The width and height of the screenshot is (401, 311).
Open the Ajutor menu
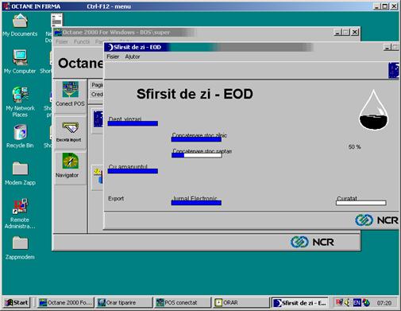[x=133, y=56]
